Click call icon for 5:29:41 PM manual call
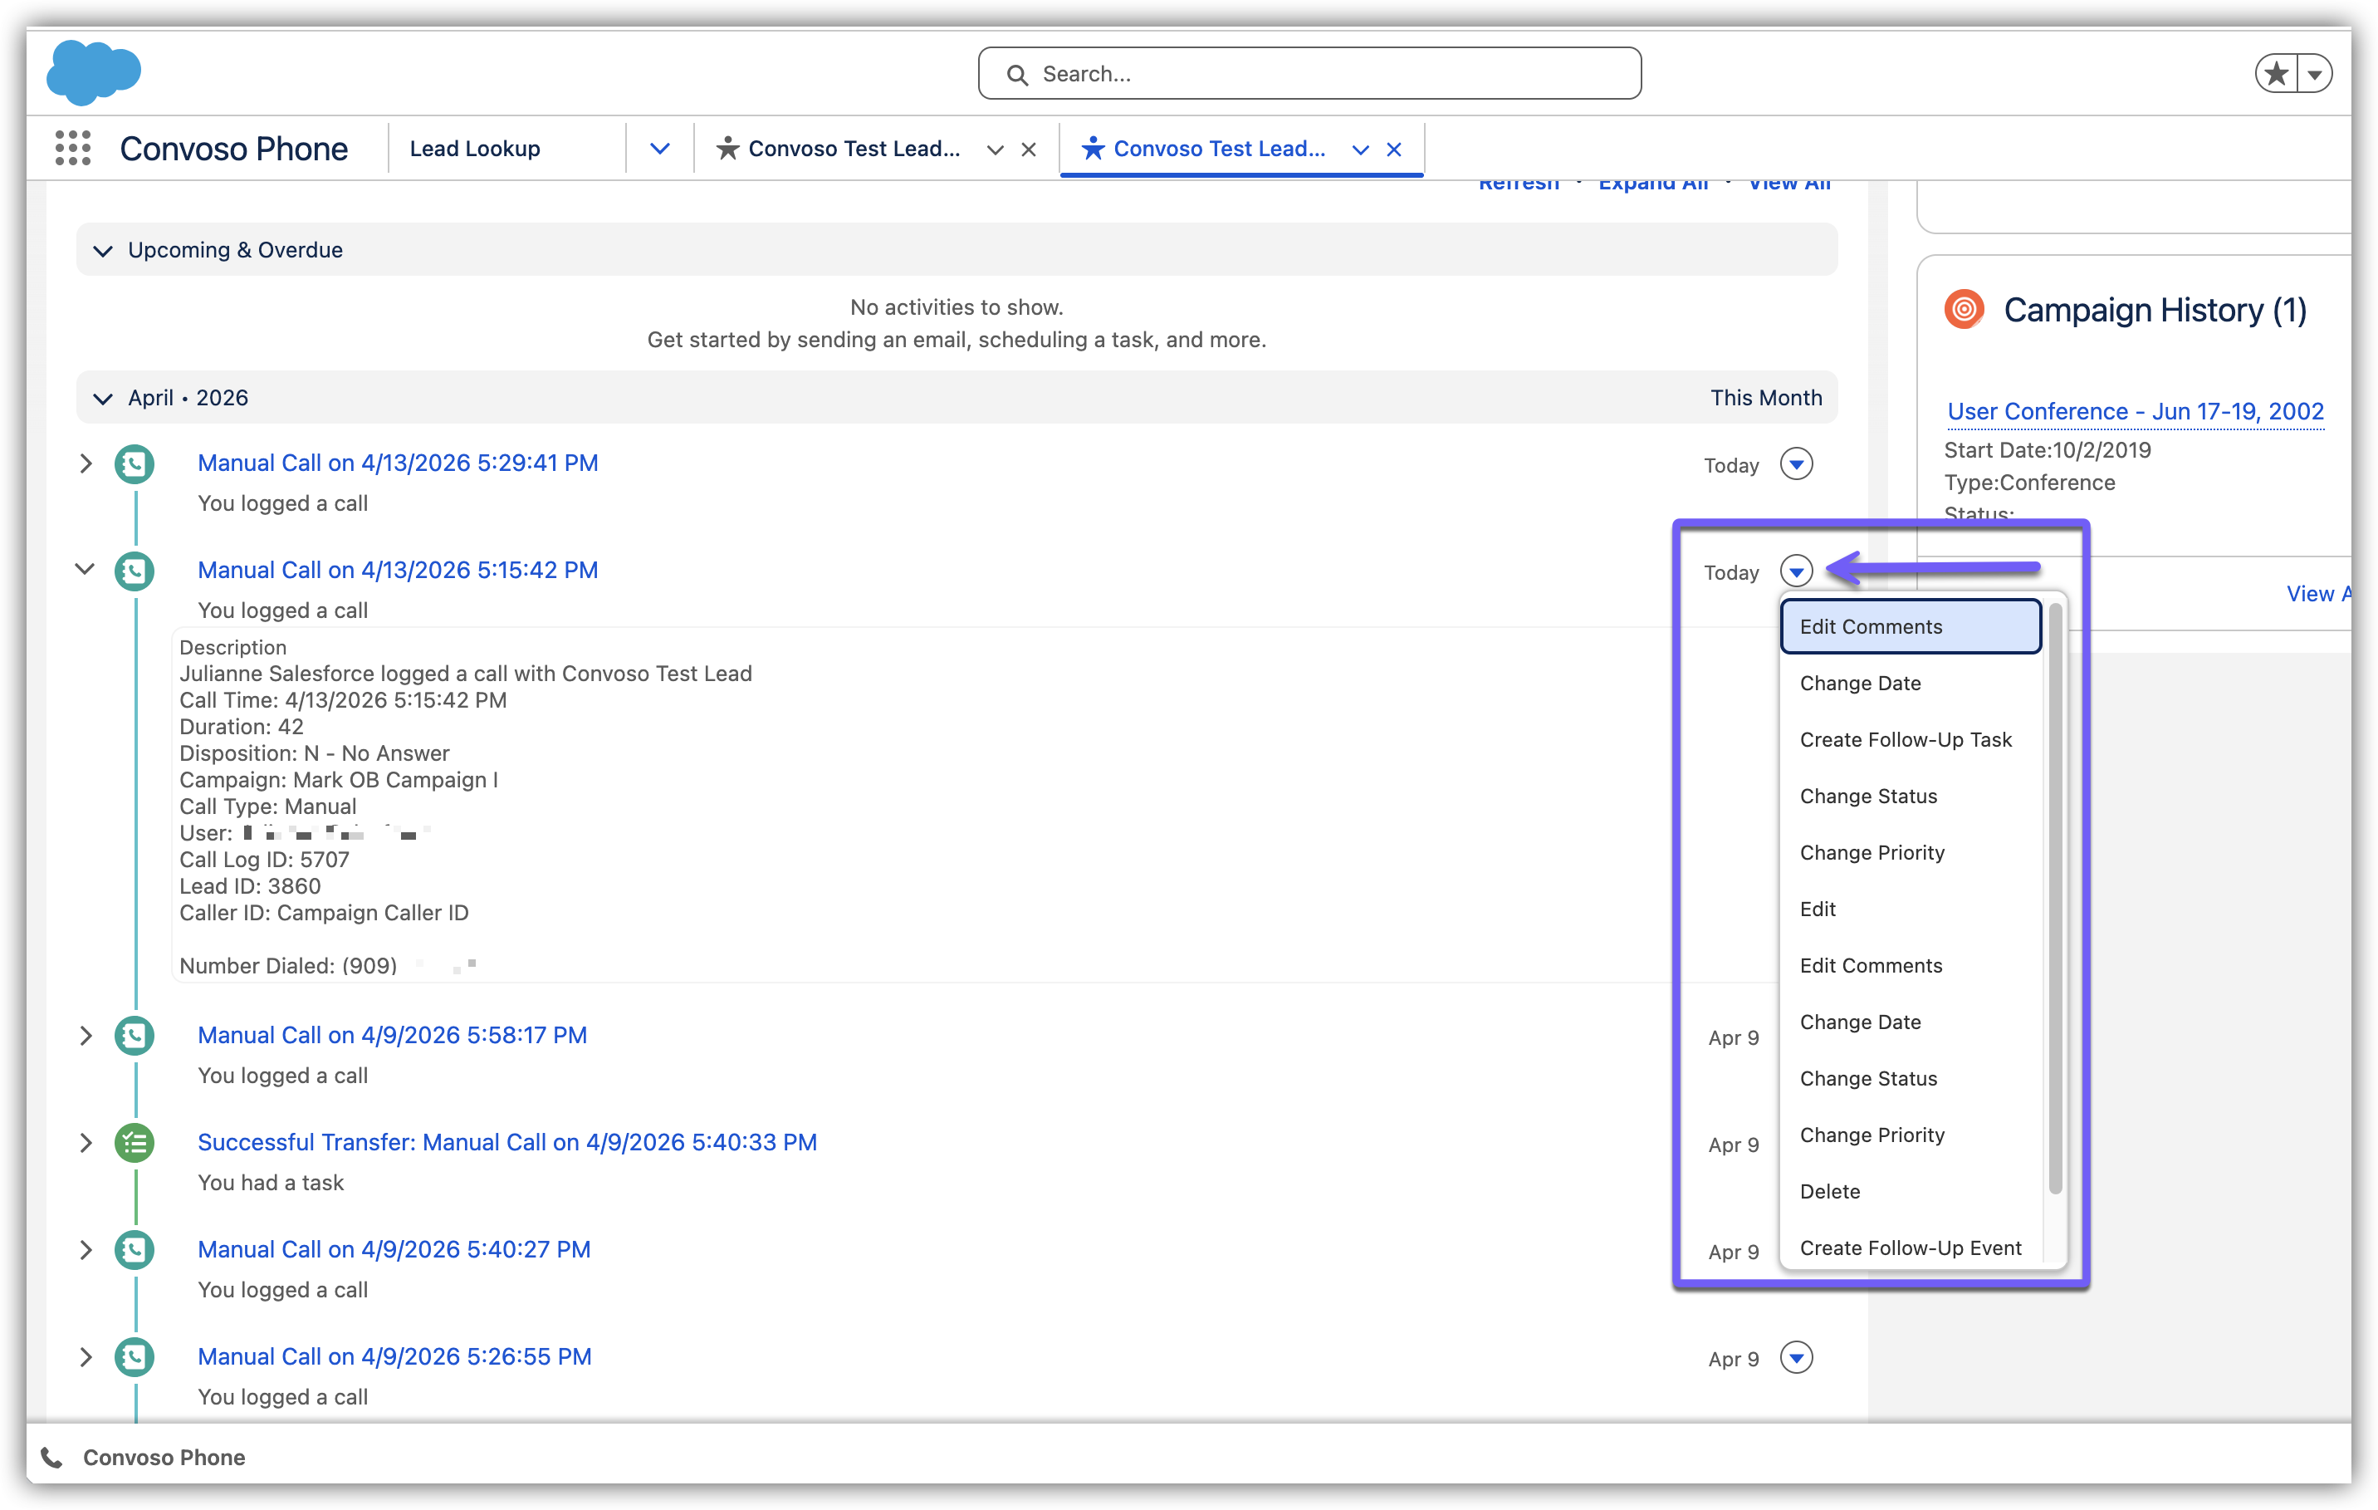Viewport: 2378px width, 1510px height. click(x=135, y=464)
